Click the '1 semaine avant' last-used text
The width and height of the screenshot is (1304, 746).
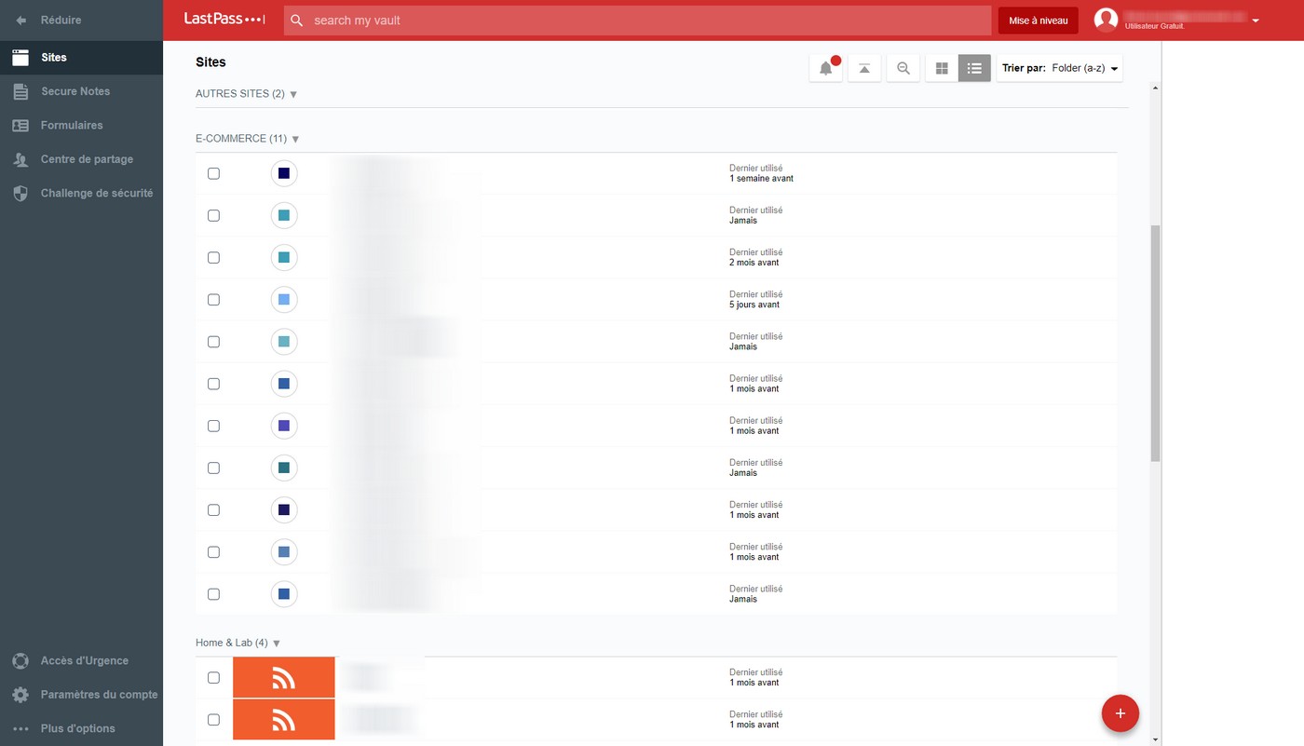coord(761,179)
